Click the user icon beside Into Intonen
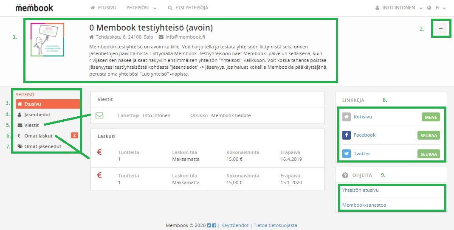 click(377, 8)
